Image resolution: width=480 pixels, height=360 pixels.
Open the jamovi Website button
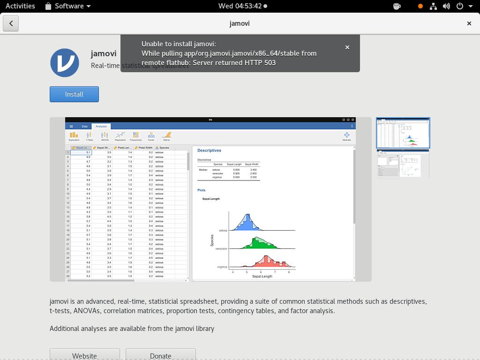point(84,355)
